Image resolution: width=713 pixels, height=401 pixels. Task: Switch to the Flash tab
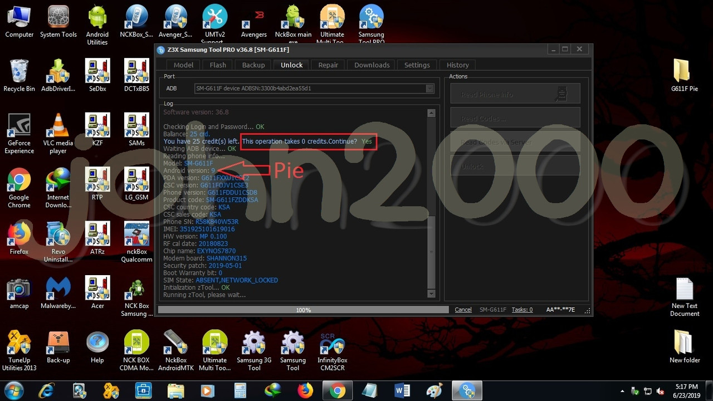click(218, 65)
